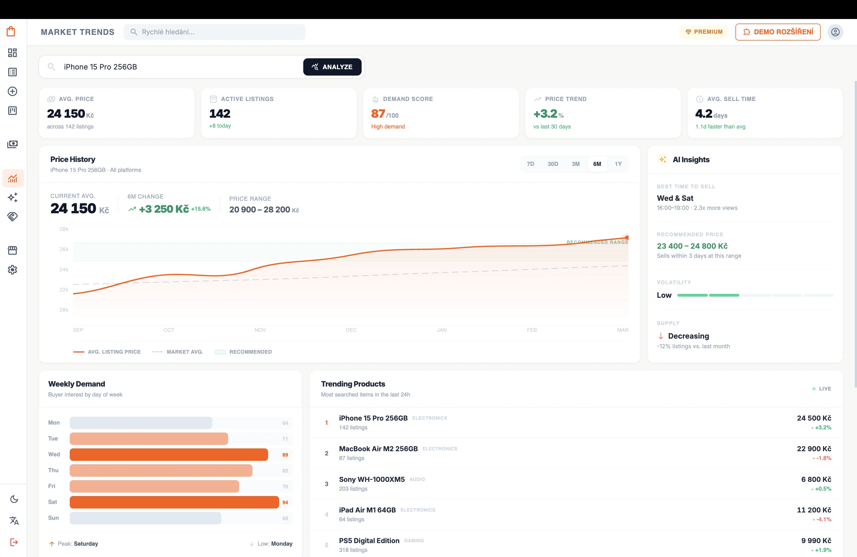Click the Active Listings card icon

point(213,99)
